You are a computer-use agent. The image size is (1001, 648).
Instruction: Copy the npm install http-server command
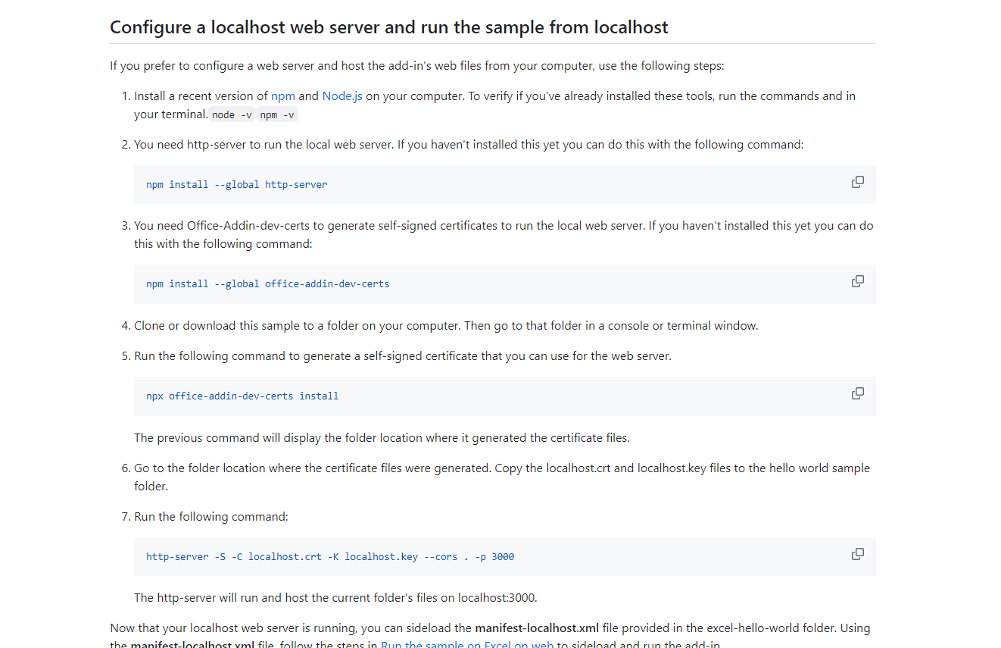coord(857,182)
